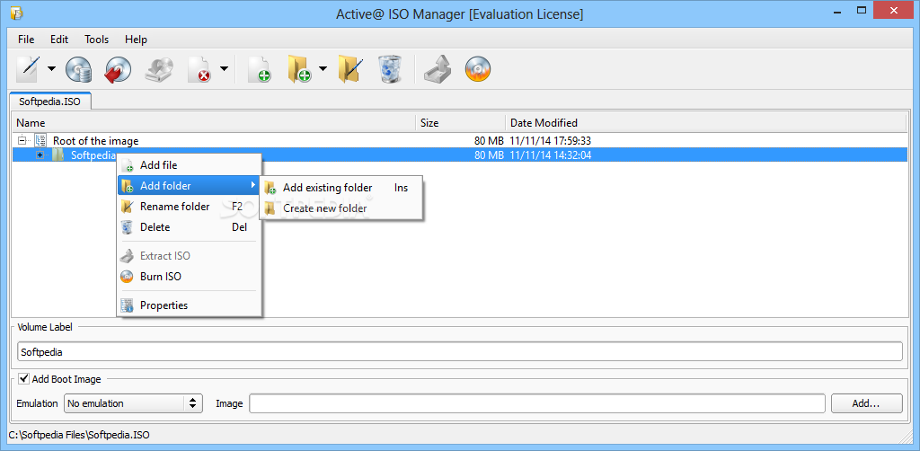Click the new image pen-document toolbar icon

26,68
